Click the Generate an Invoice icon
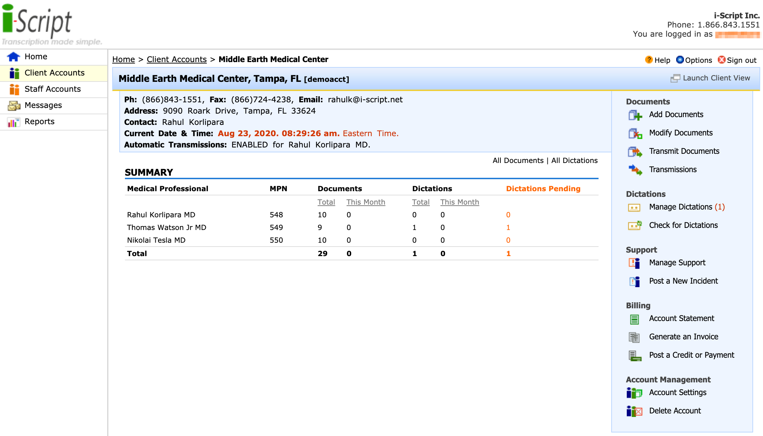 pos(634,337)
